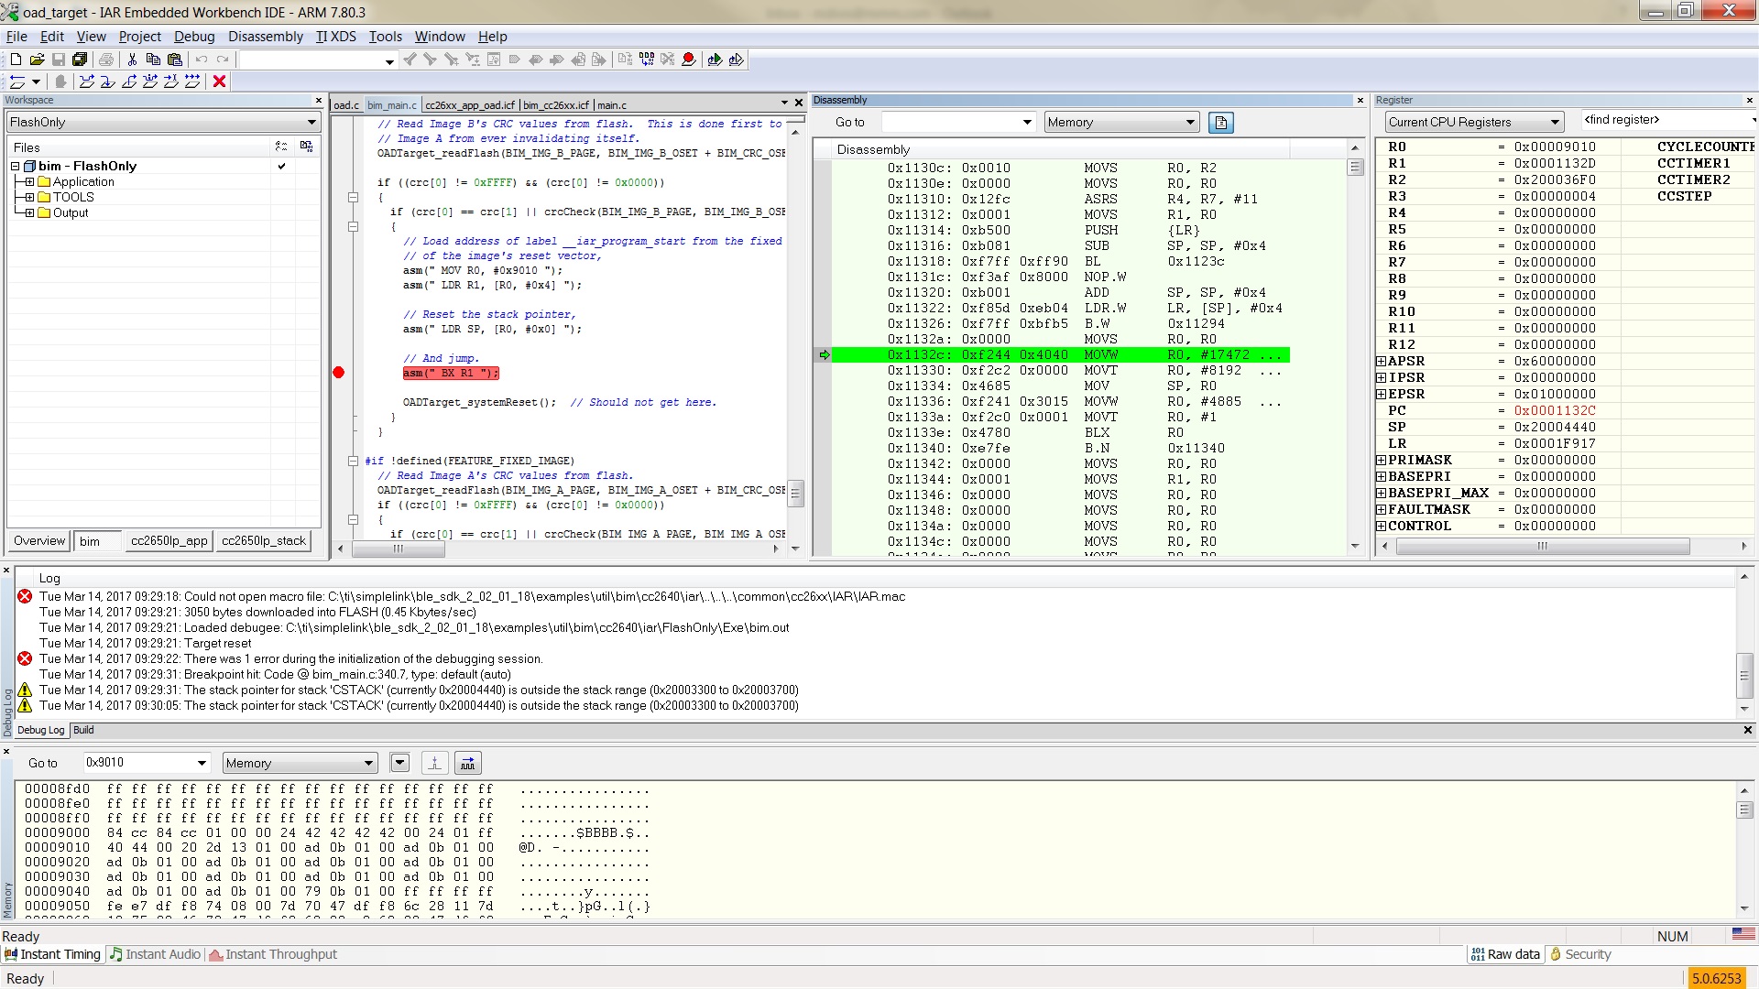The image size is (1759, 989).
Task: Toggle mixed-mode button in Disassembly panel
Action: (x=1220, y=123)
